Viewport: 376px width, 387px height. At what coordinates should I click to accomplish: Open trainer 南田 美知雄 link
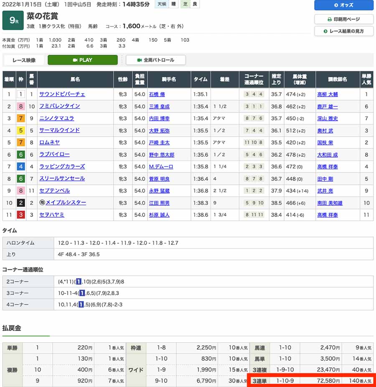[x=330, y=203]
